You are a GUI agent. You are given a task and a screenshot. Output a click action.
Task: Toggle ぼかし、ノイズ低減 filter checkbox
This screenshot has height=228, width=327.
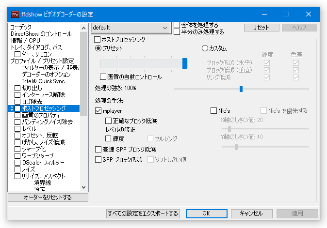click(17, 142)
